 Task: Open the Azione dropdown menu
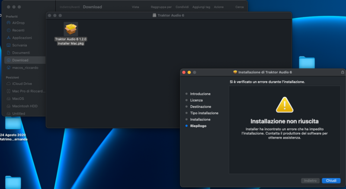pyautogui.click(x=219, y=7)
